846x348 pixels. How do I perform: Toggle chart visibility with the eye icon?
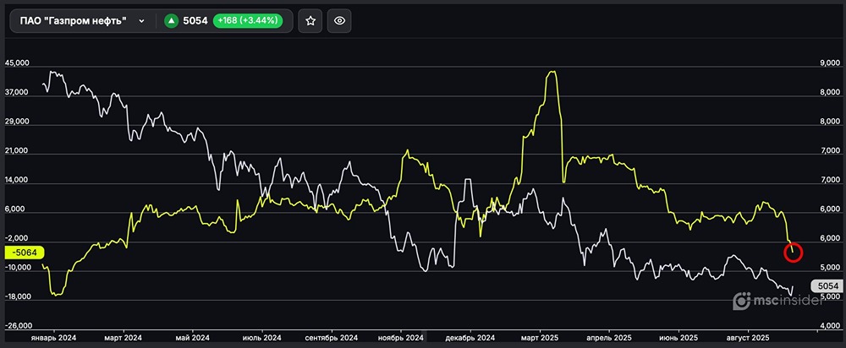339,21
